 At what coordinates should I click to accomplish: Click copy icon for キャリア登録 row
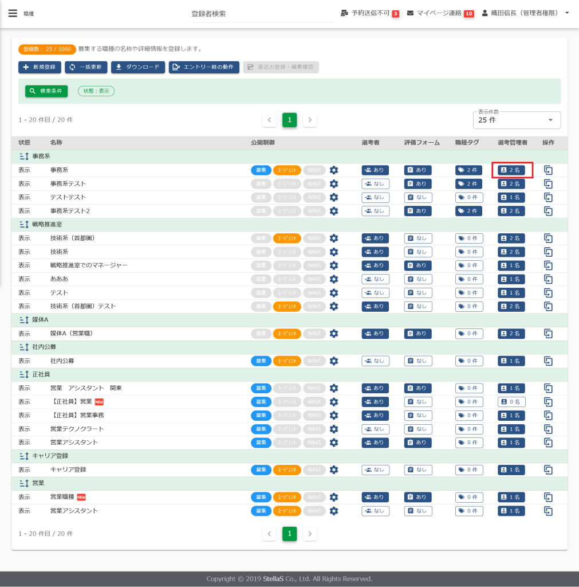(x=548, y=470)
